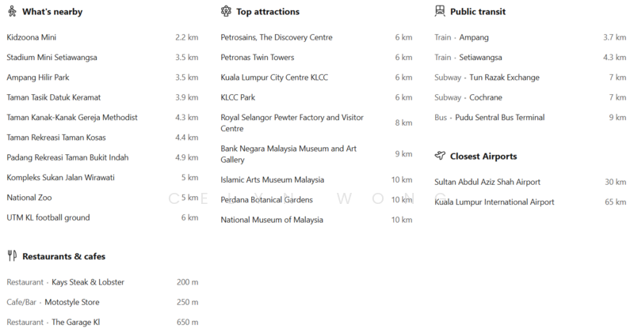Viewport: 634px width, 332px height.
Task: Click the Top attractions heading
Action: coord(268,12)
